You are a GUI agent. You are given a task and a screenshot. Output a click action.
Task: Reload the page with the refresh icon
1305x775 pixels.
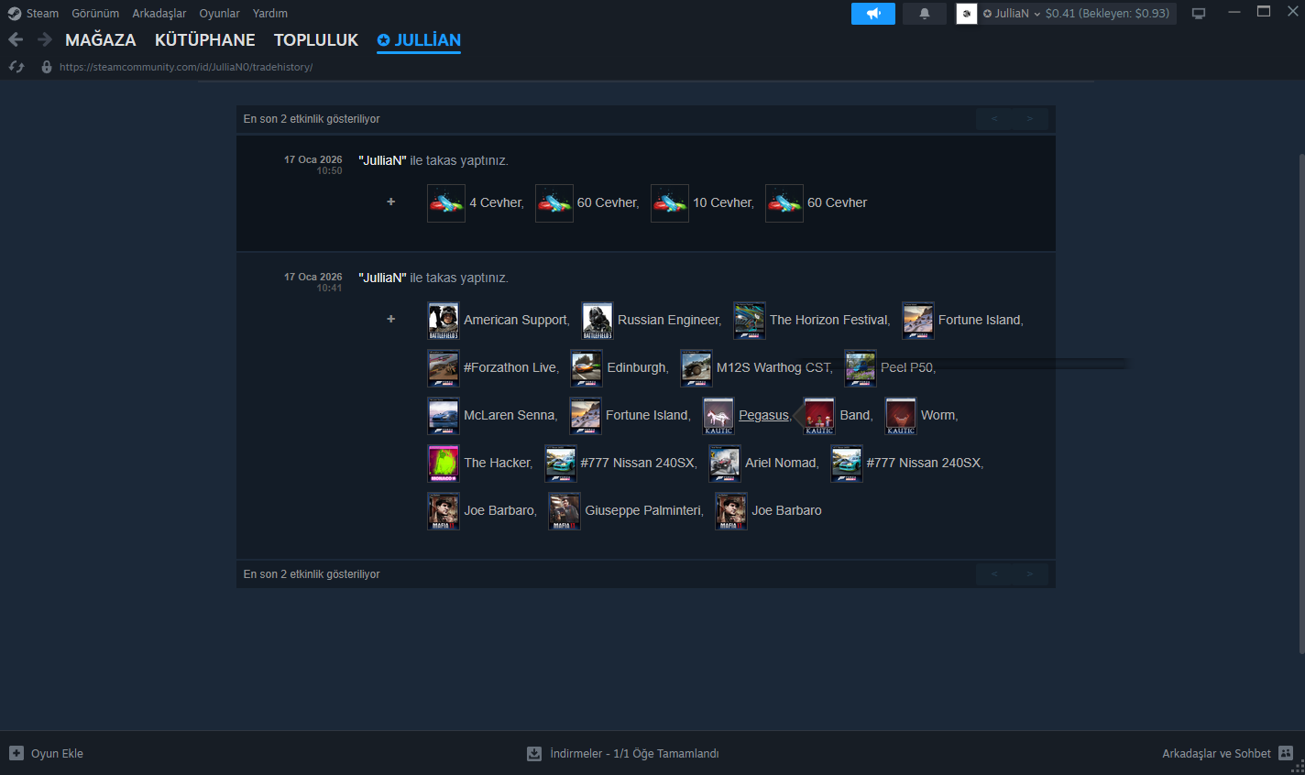click(x=16, y=67)
